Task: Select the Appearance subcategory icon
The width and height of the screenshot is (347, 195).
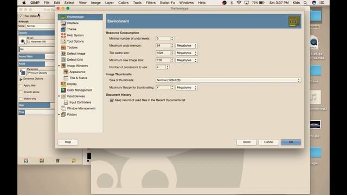Action: (66, 72)
